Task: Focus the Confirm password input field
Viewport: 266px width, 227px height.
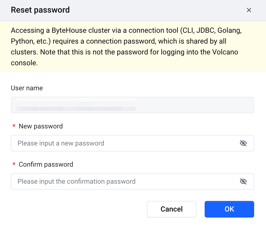Action: coord(132,181)
